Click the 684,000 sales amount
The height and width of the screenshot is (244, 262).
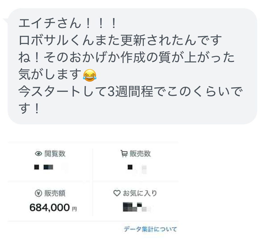(50, 208)
